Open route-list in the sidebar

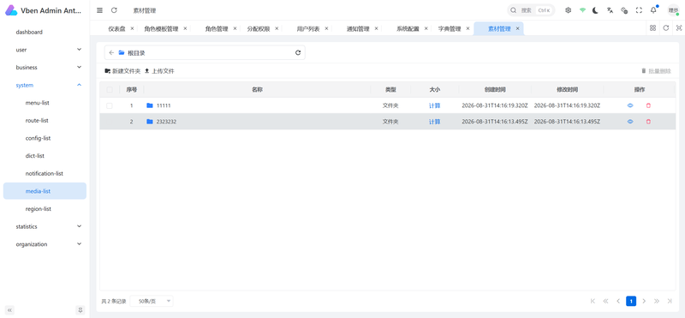(45, 120)
